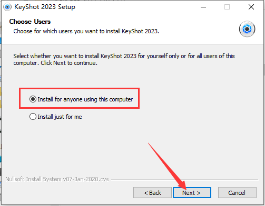This screenshot has height=206, width=265.
Task: Click the KeyShot logo in header banner
Action: click(x=247, y=29)
